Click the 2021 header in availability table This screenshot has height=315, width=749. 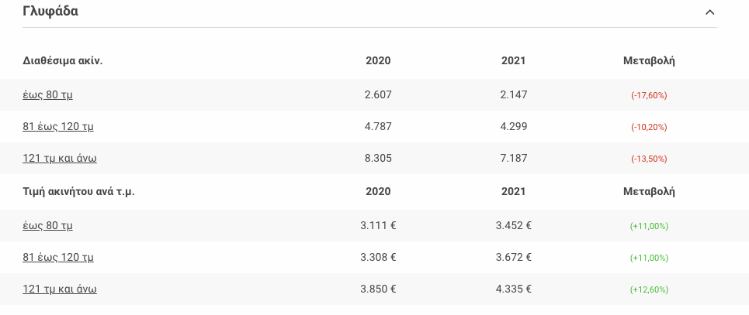514,60
